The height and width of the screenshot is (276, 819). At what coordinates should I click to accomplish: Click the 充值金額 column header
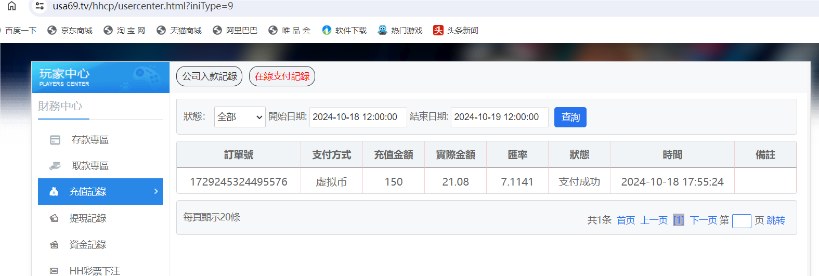(394, 155)
